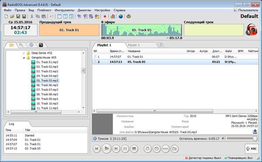
Task: Click the next track playback button
Action: [x=116, y=148]
